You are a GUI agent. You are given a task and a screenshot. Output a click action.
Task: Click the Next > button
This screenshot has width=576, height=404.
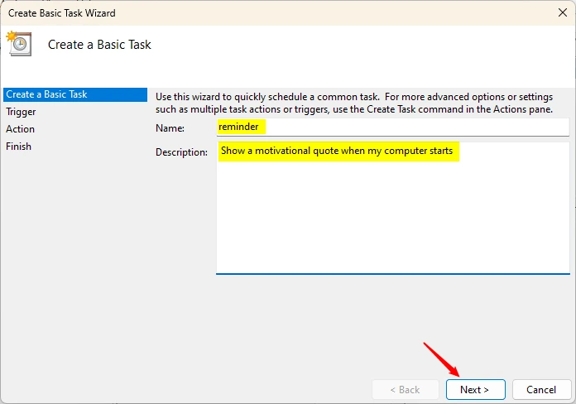click(x=475, y=389)
